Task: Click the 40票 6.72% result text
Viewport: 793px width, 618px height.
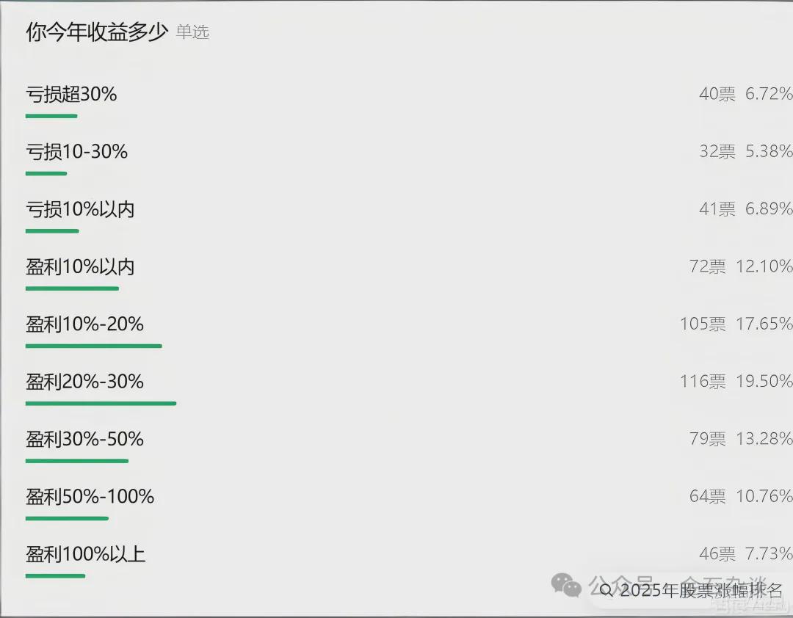Action: click(745, 94)
